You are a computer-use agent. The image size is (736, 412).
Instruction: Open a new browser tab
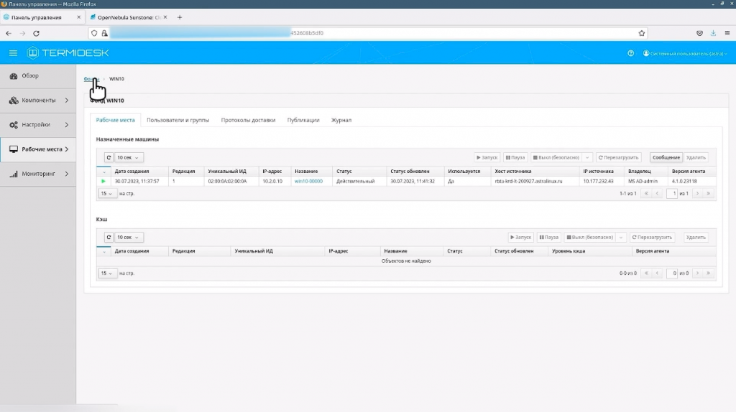pyautogui.click(x=179, y=17)
